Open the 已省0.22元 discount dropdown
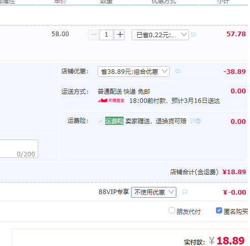 pyautogui.click(x=160, y=35)
